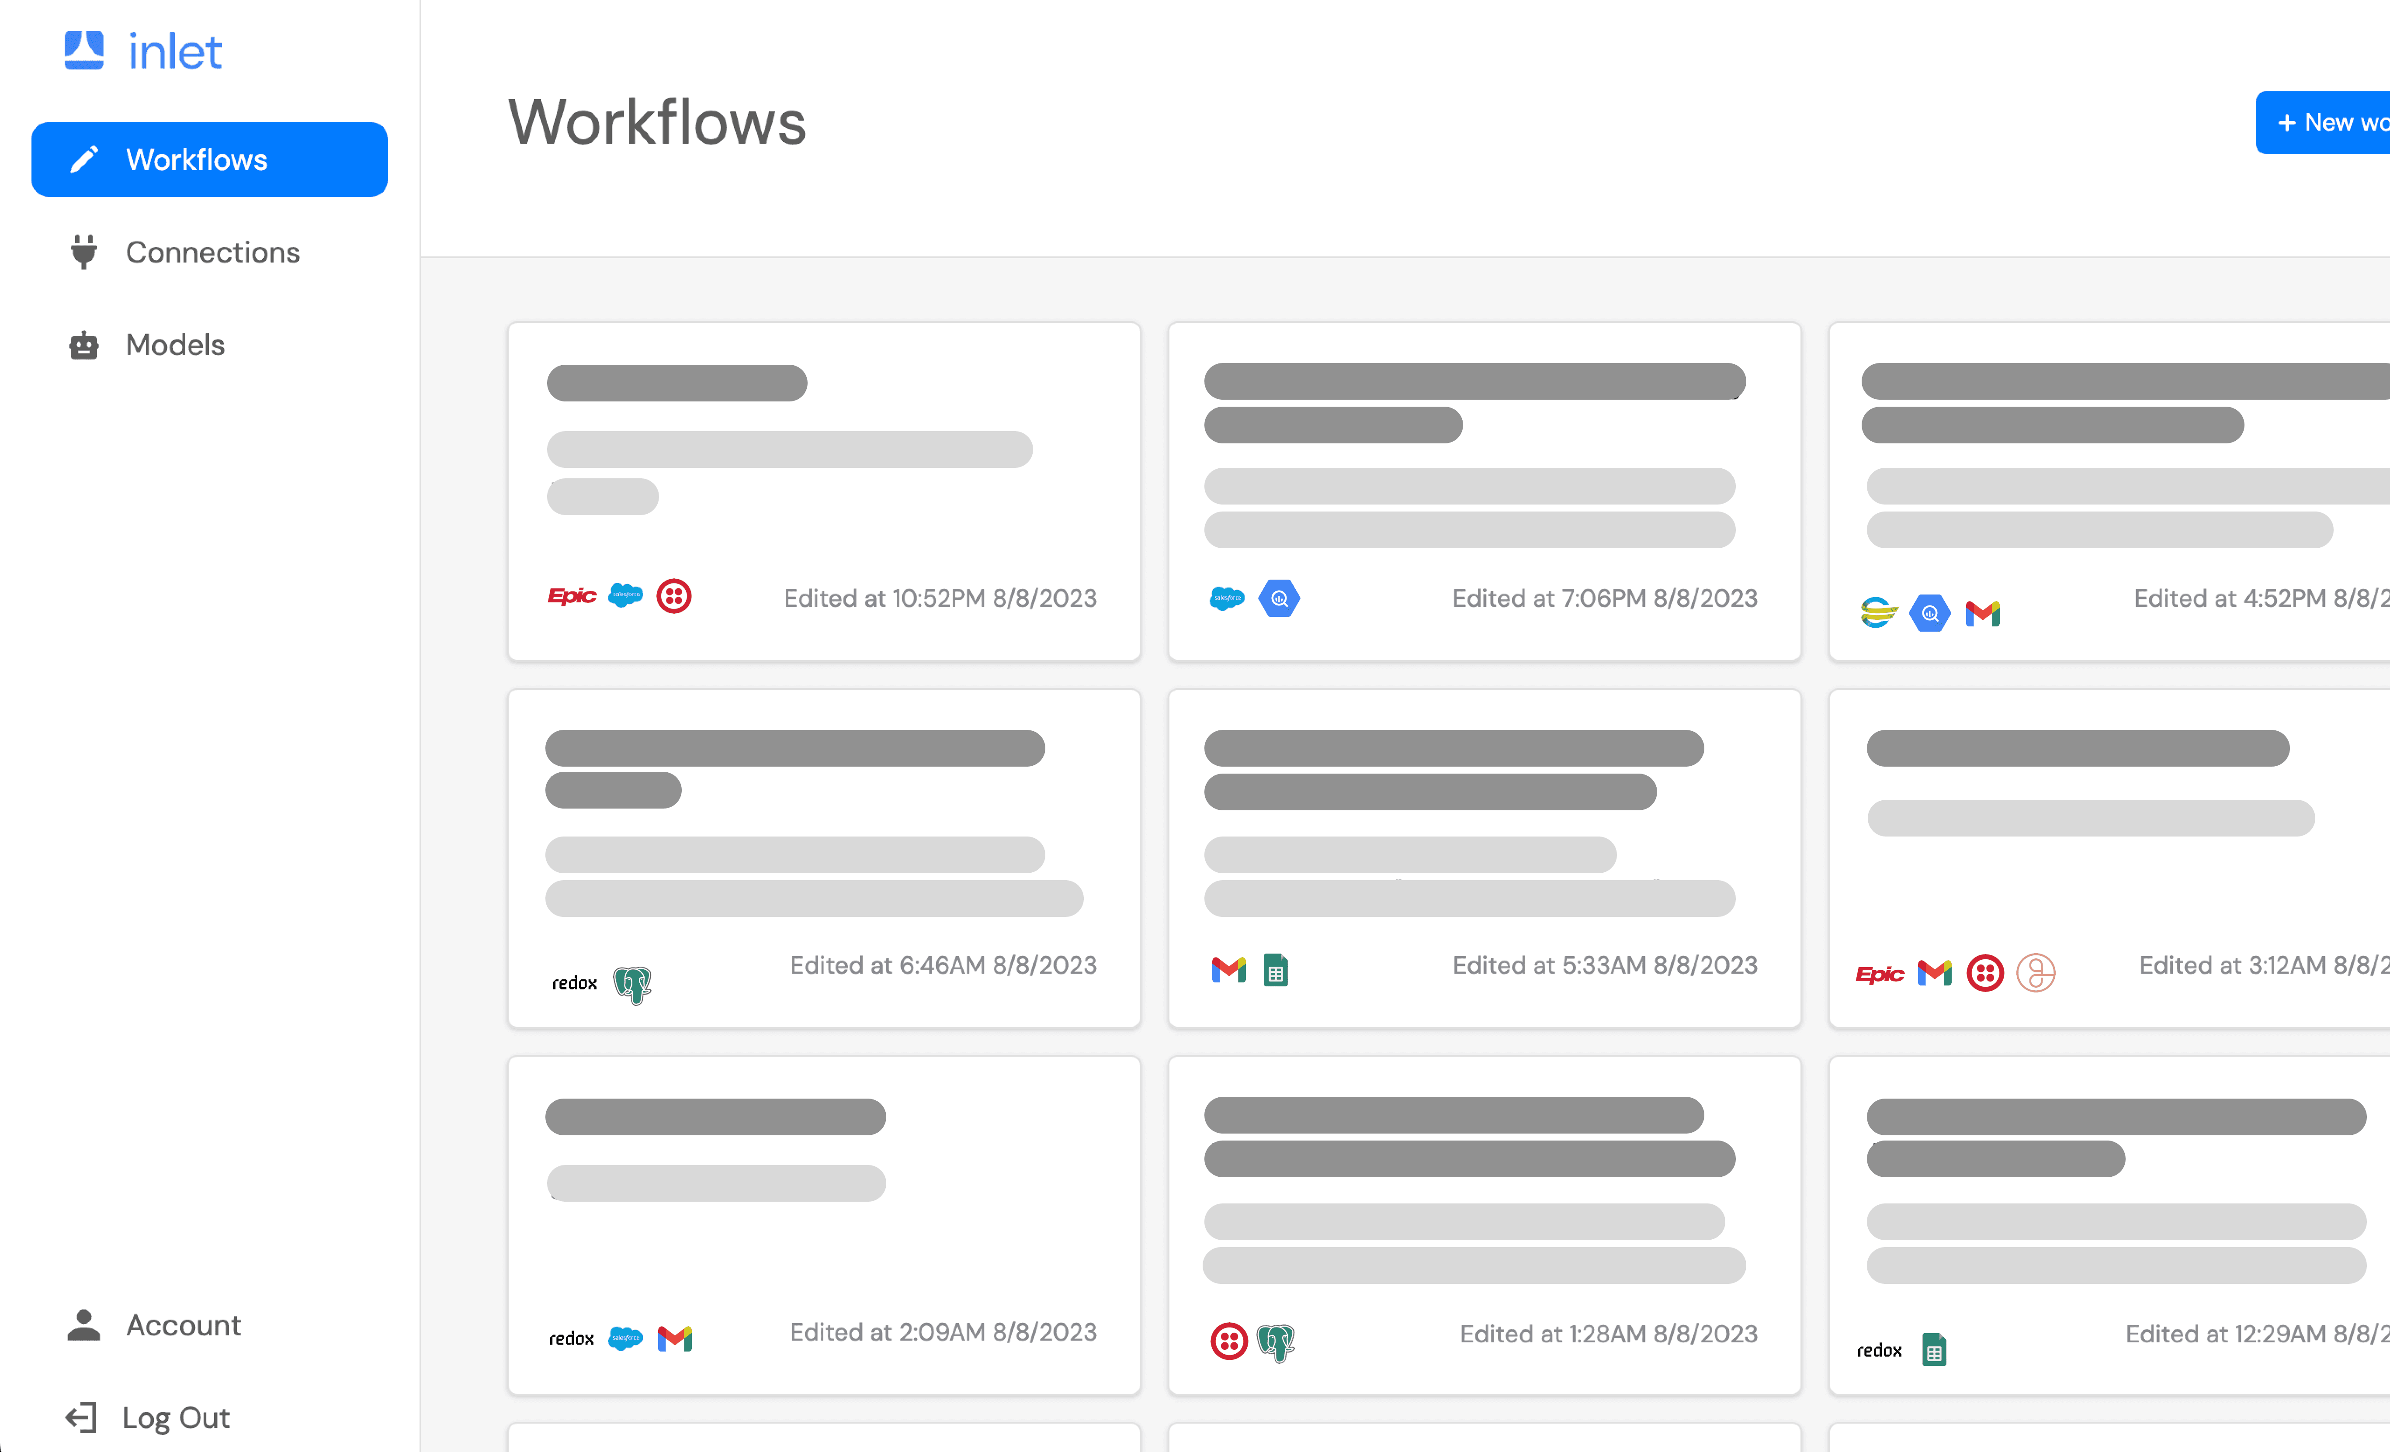Go to the Connections page

click(212, 252)
